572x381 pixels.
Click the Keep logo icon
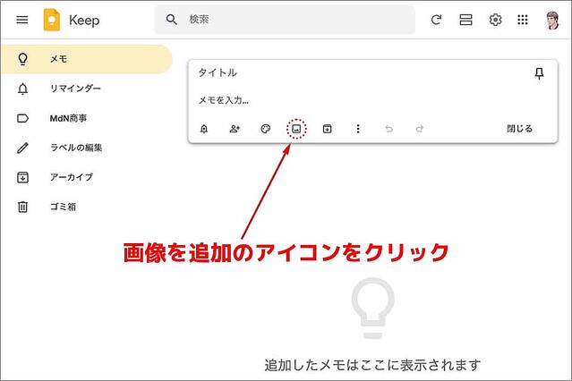pyautogui.click(x=52, y=20)
